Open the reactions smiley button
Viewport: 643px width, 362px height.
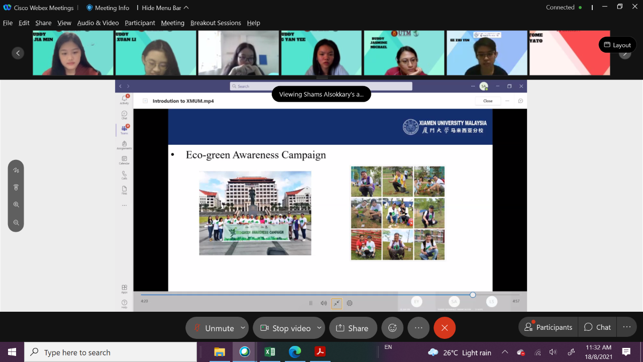392,328
